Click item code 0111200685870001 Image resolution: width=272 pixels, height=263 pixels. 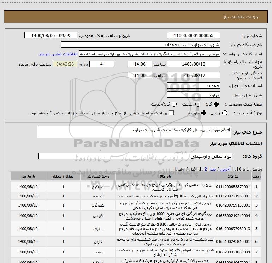pos(233,187)
